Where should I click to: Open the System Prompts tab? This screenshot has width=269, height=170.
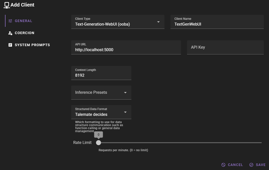click(29, 45)
